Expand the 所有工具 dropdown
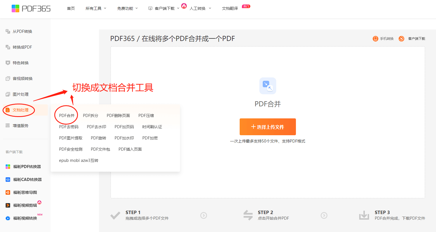436x232 pixels. pyautogui.click(x=94, y=8)
